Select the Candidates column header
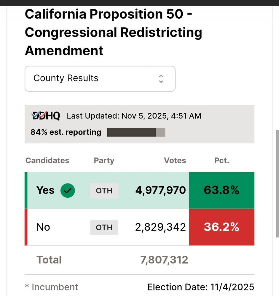This screenshot has width=279, height=296. [x=47, y=160]
